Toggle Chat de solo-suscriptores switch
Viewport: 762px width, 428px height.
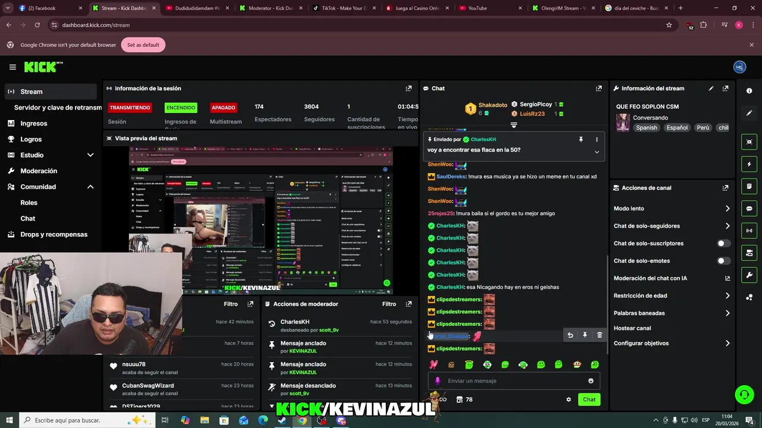click(x=723, y=243)
